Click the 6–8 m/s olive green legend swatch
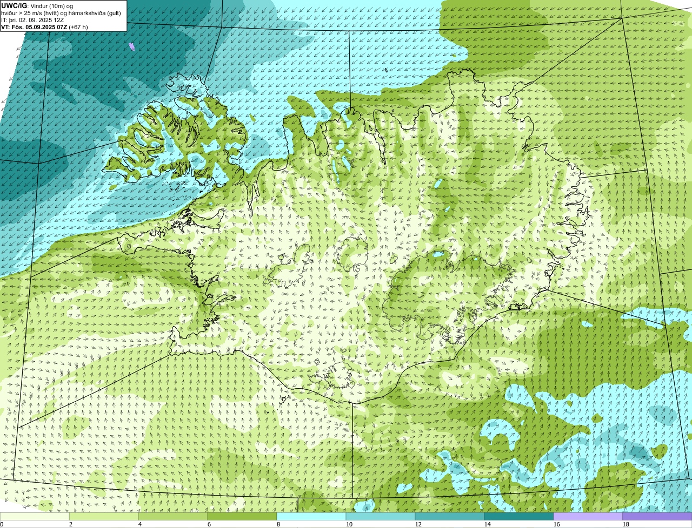This screenshot has width=692, height=528. click(242, 516)
